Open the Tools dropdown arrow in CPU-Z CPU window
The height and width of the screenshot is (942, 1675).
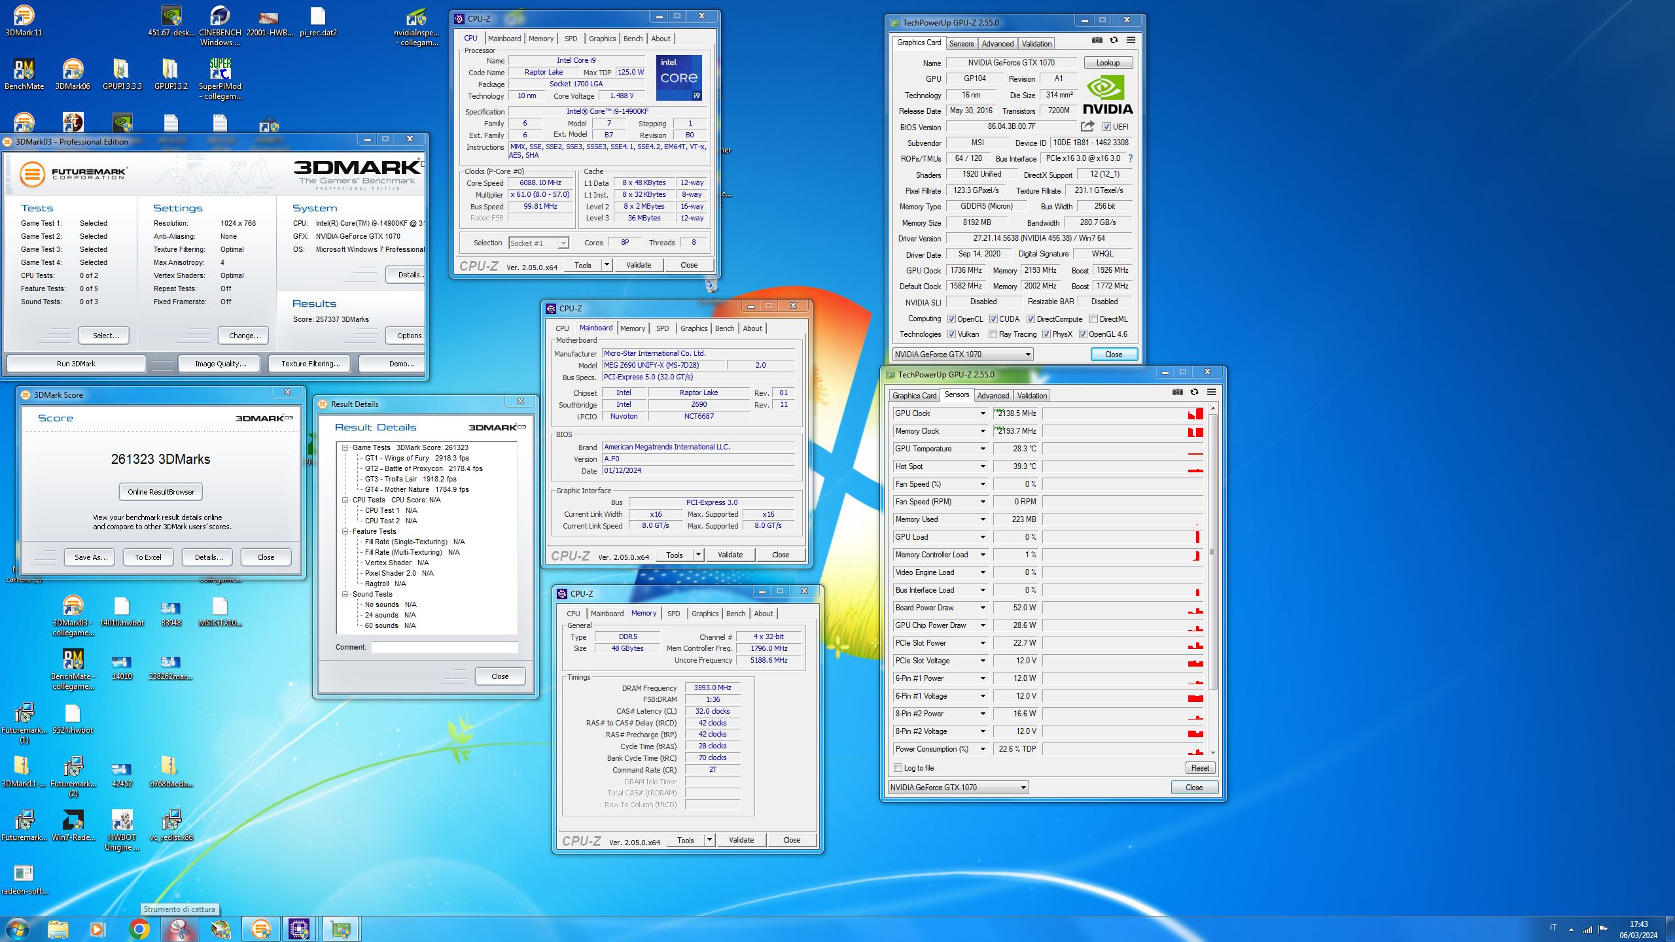607,265
